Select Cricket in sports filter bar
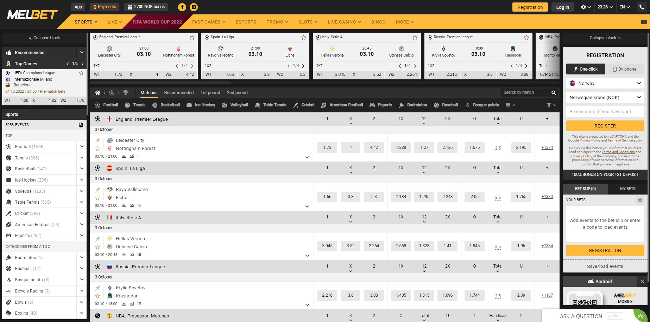Image resolution: width=650 pixels, height=322 pixels. tap(304, 105)
